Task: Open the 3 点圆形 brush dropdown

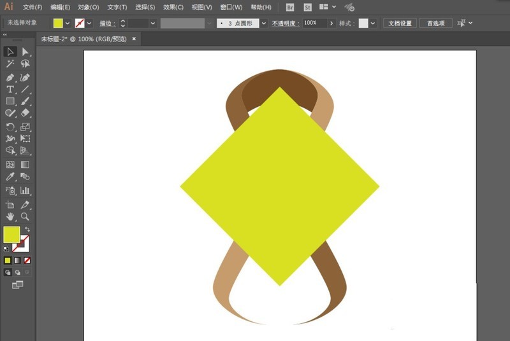Action: tap(263, 23)
